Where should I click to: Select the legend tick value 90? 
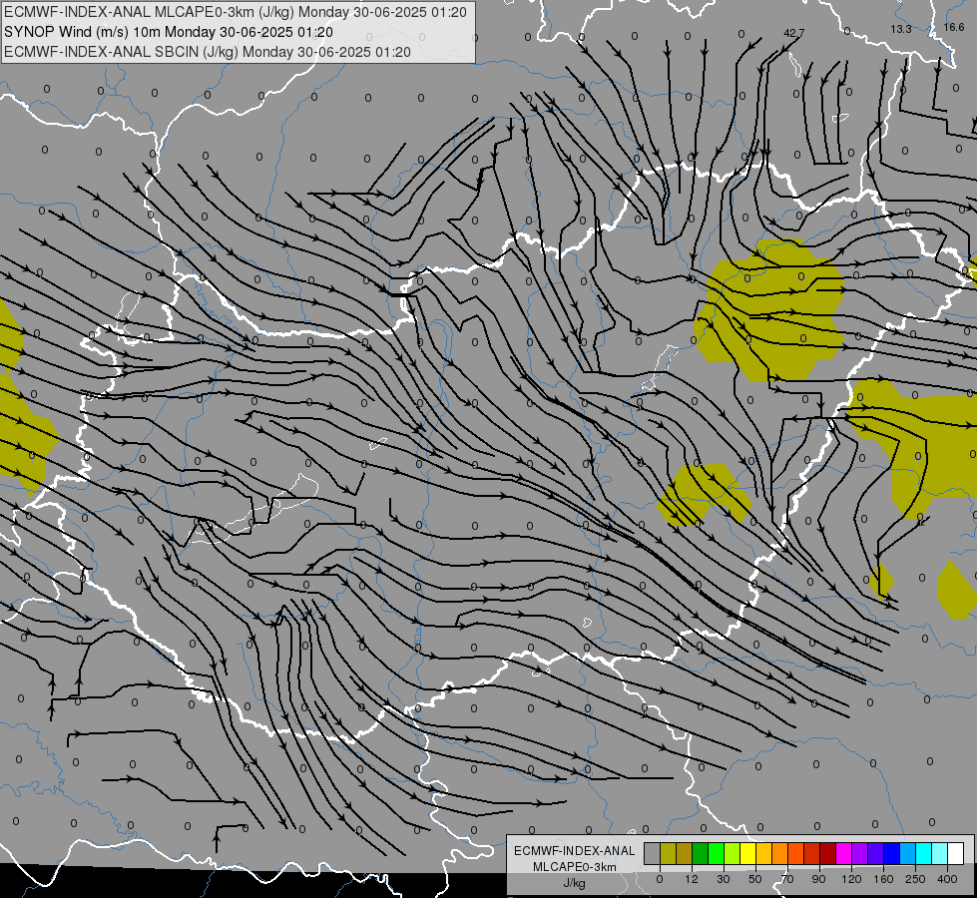pyautogui.click(x=818, y=879)
